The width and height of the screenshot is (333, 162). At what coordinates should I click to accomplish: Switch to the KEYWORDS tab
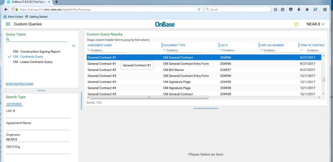point(14,104)
